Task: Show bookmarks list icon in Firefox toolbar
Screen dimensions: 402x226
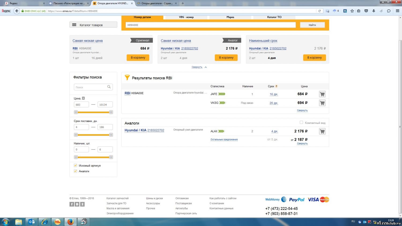Action: [x=359, y=11]
